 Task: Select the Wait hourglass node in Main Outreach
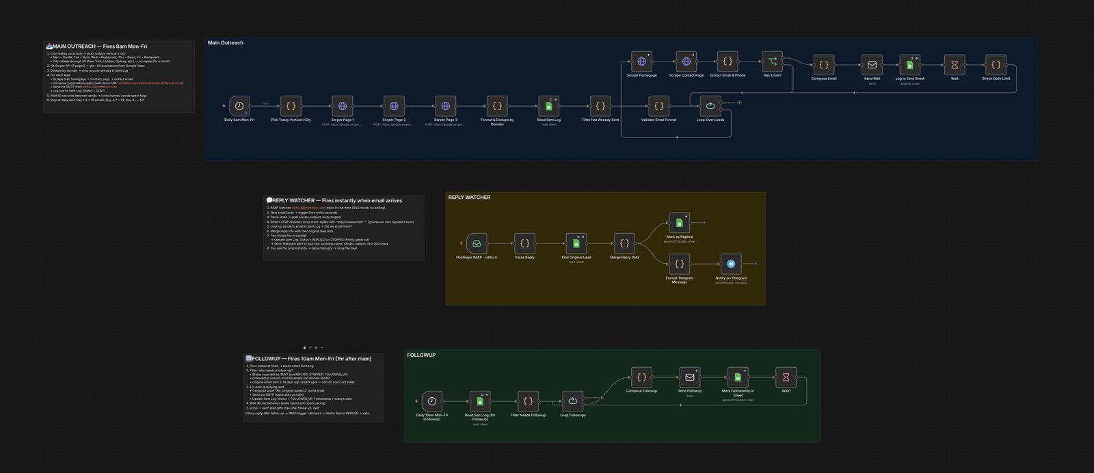tap(955, 65)
